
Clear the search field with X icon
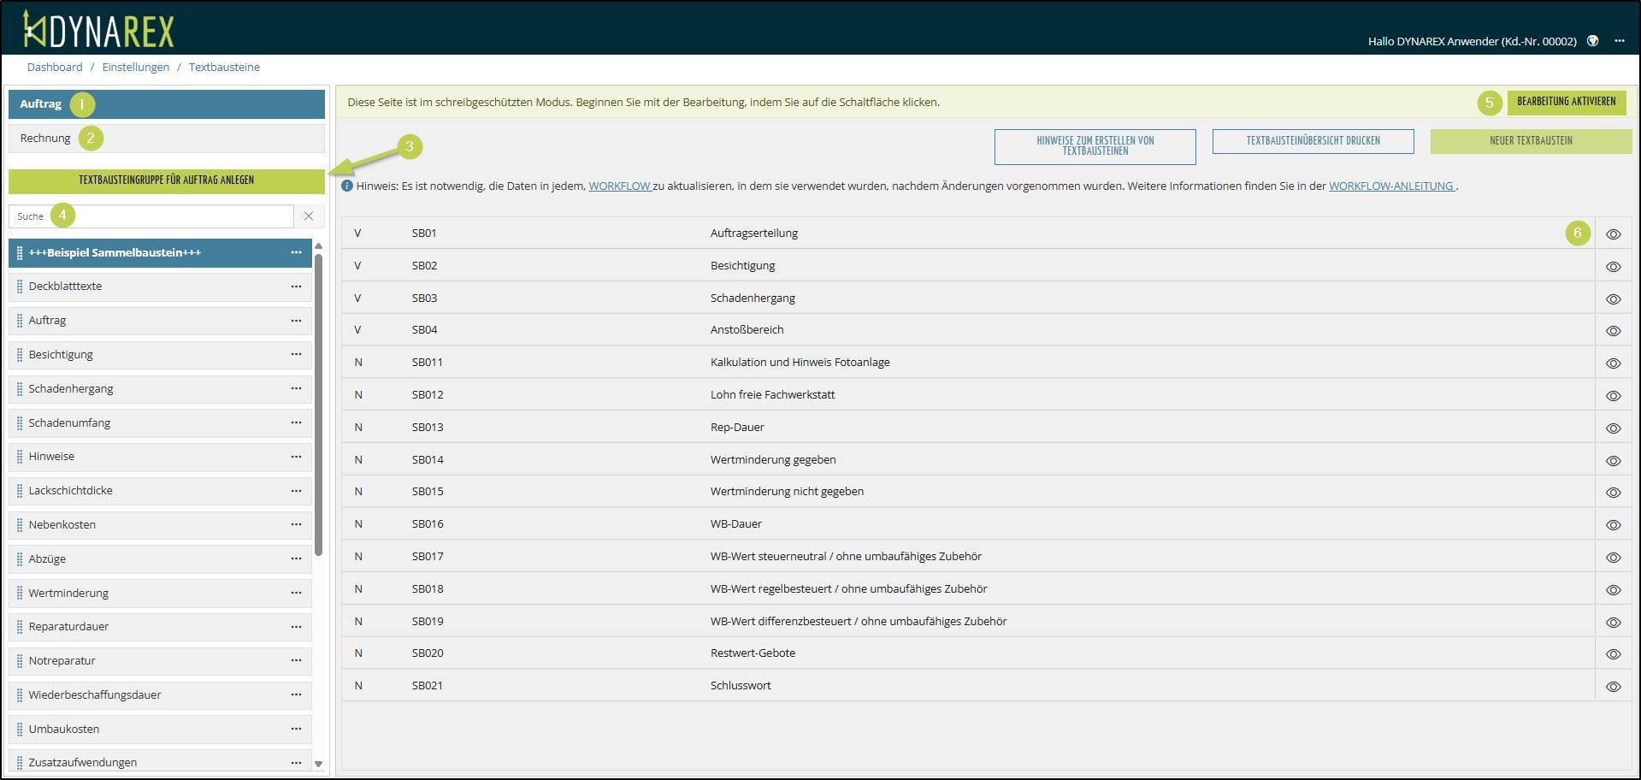click(x=309, y=216)
